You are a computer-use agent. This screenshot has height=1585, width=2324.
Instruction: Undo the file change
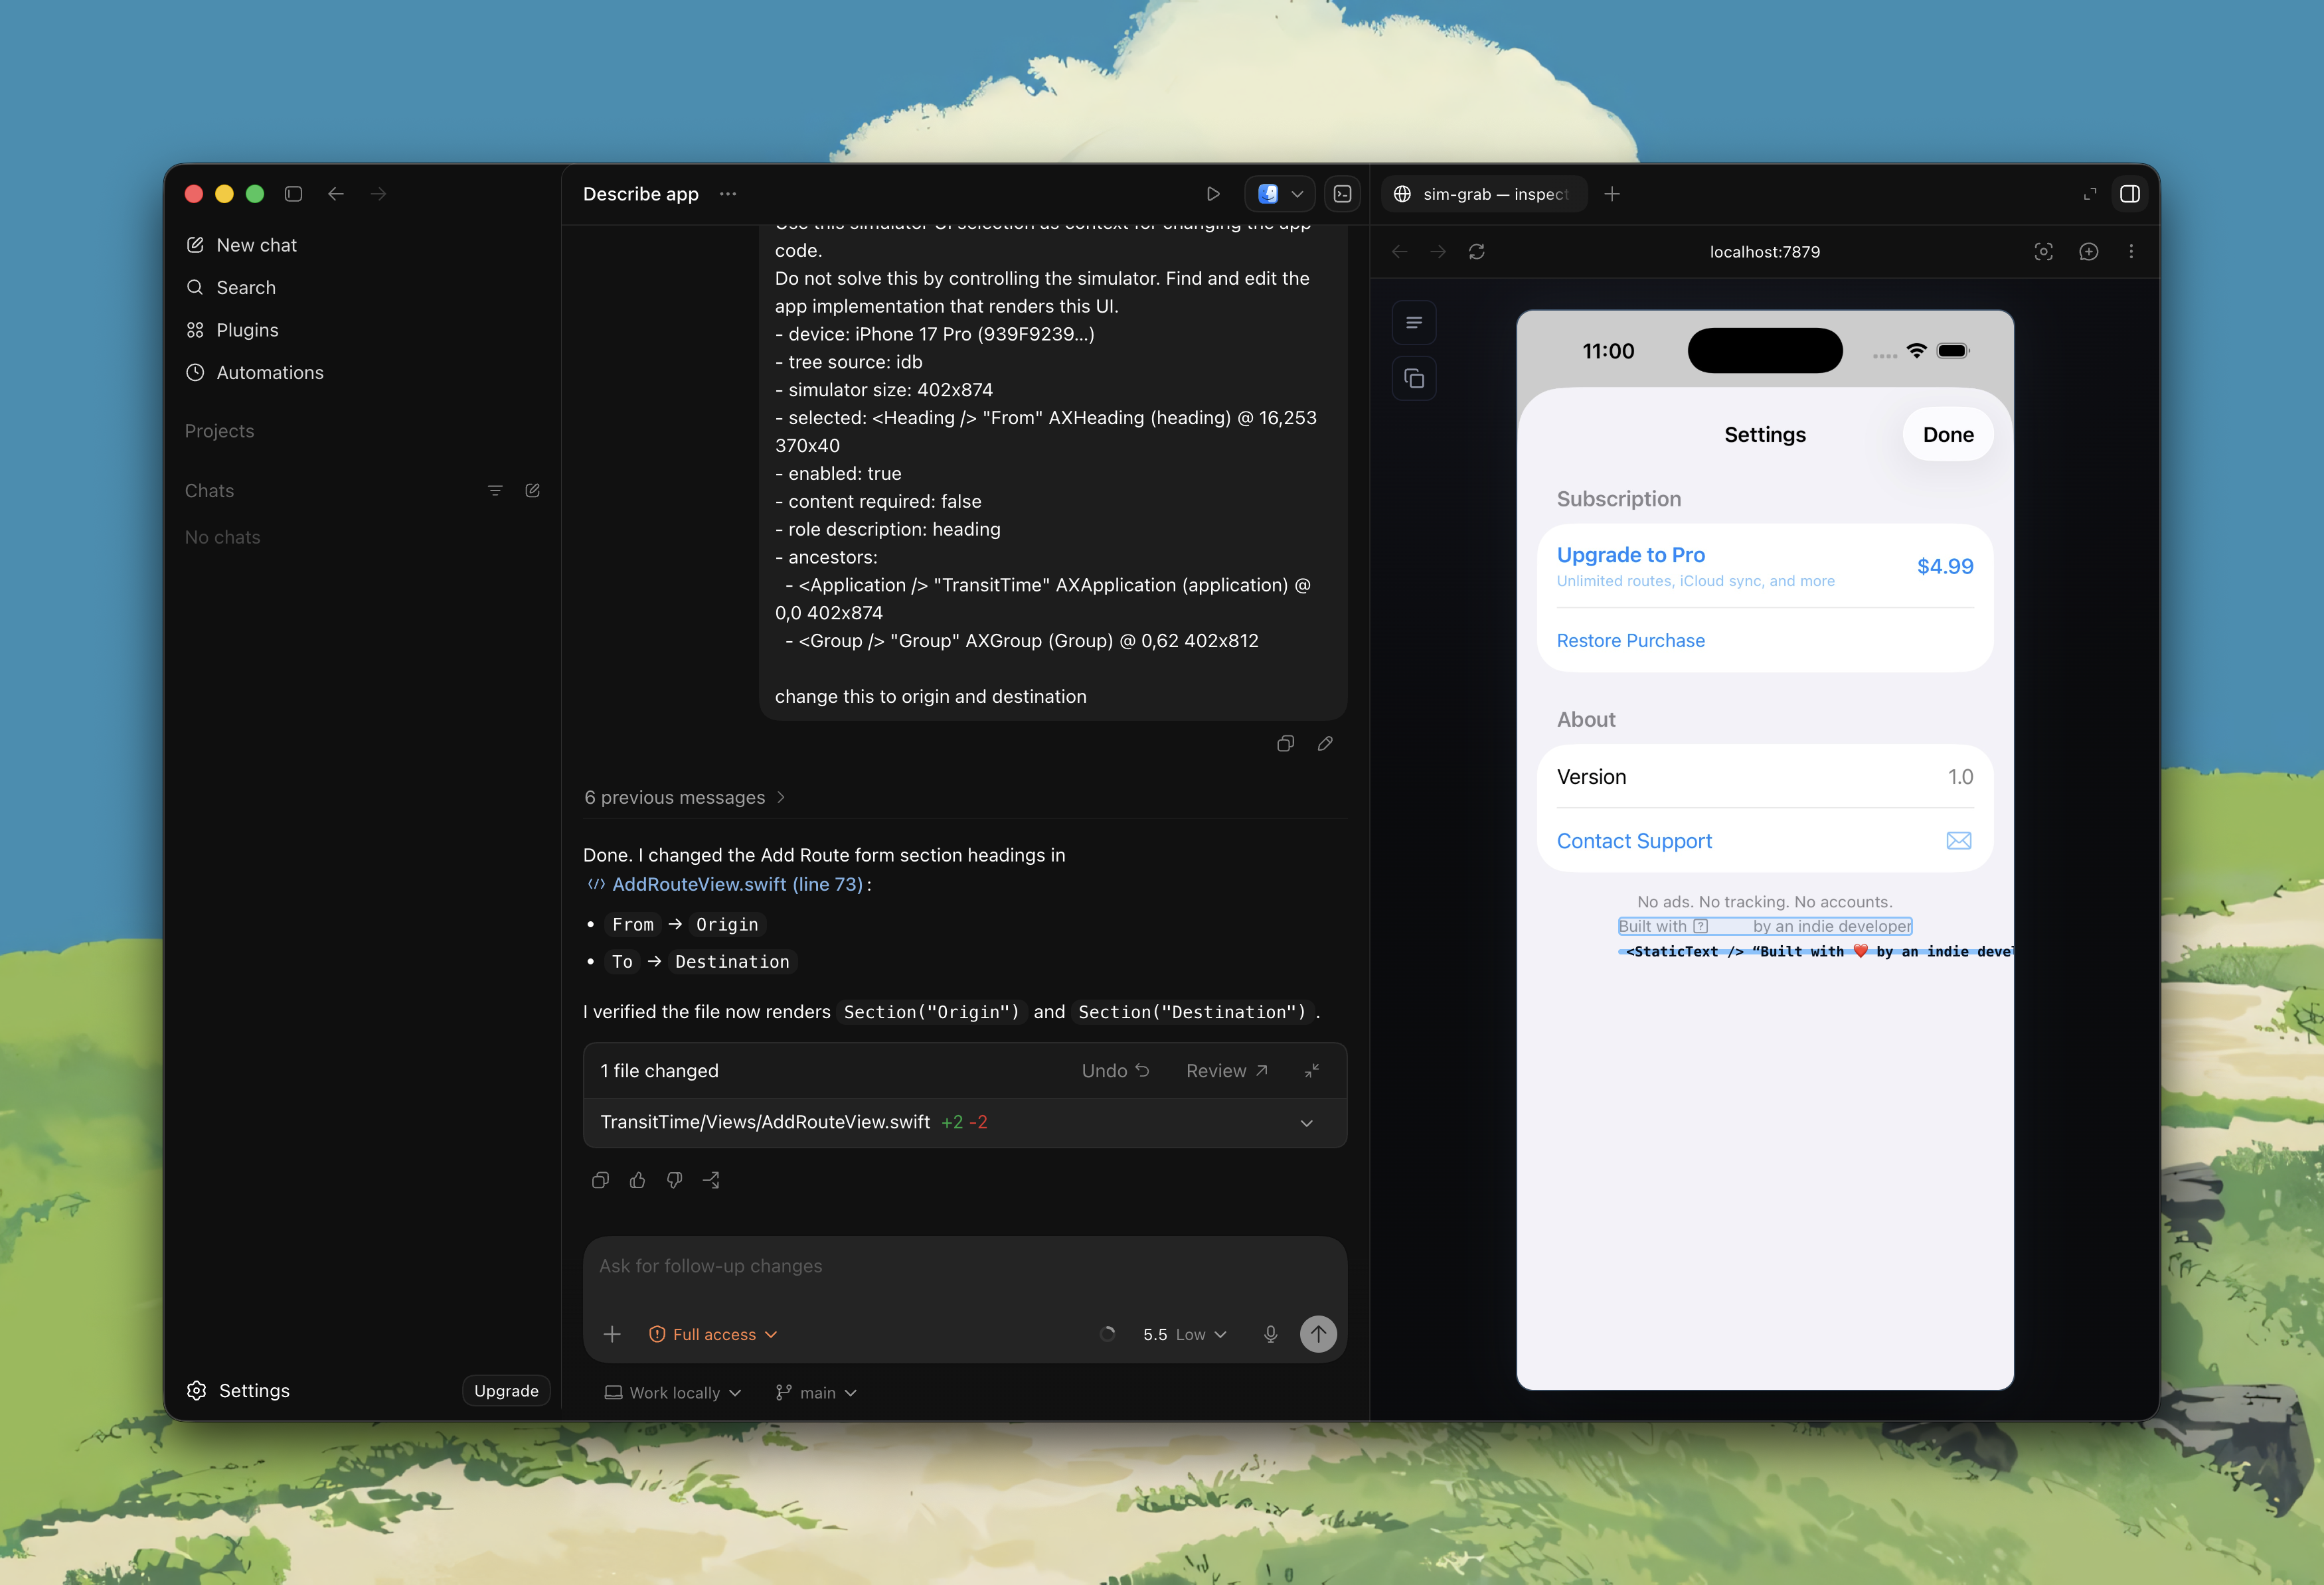tap(1115, 1071)
